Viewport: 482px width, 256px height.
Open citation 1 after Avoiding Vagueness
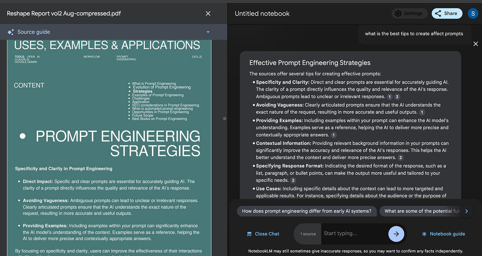coord(422,112)
